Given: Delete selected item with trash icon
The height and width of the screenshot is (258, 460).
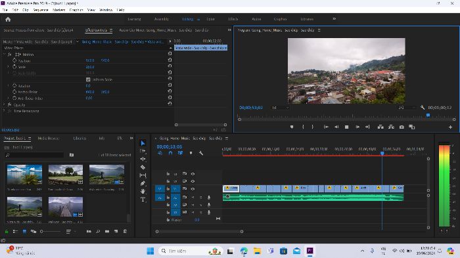Looking at the screenshot, I should tap(125, 231).
